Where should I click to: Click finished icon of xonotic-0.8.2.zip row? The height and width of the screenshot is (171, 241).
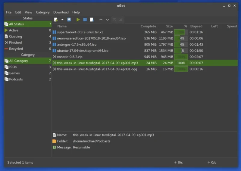pyautogui.click(x=54, y=57)
